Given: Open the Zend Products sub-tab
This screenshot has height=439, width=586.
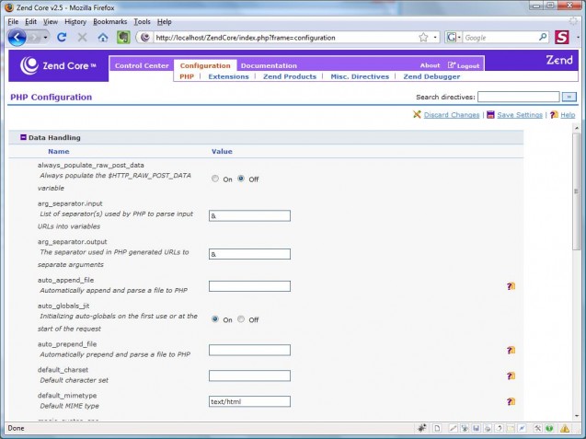Looking at the screenshot, I should pos(290,76).
